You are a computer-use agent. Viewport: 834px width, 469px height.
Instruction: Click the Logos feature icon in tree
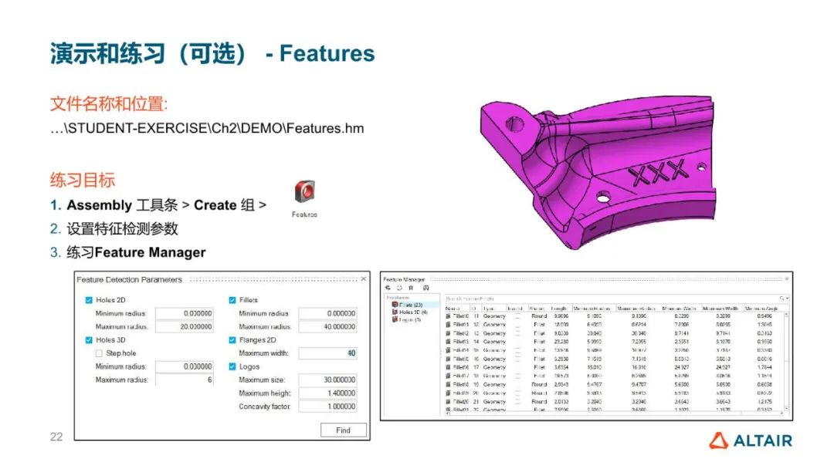click(395, 320)
